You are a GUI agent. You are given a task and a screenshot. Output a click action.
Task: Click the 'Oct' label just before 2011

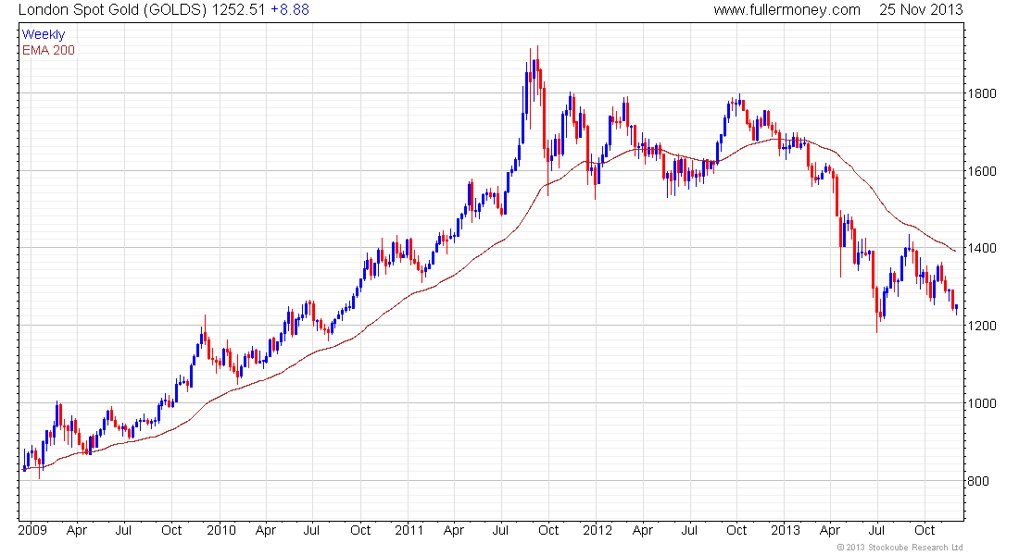tap(360, 530)
